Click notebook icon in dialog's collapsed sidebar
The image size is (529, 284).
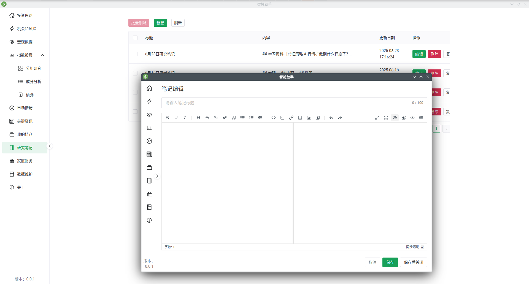[x=149, y=181]
